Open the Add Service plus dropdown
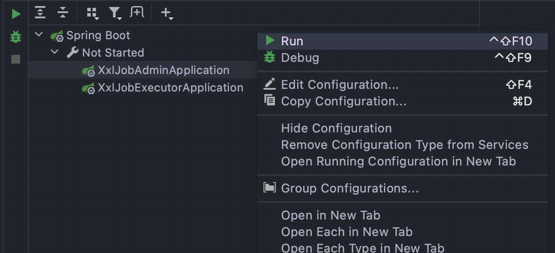This screenshot has height=253, width=555. coord(167,13)
